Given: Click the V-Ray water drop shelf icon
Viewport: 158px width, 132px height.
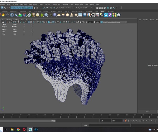Looking at the screenshot, I should click(16, 15).
